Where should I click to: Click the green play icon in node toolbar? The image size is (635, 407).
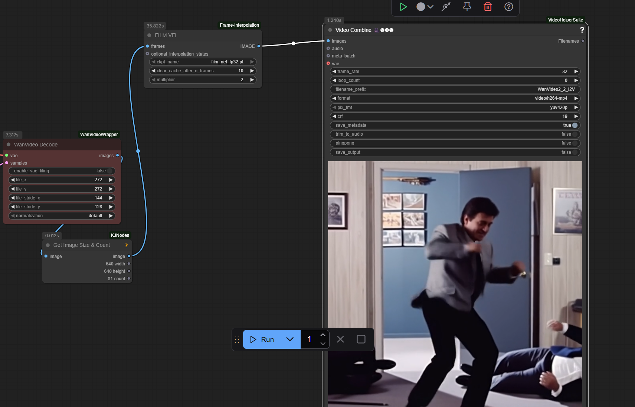click(403, 7)
